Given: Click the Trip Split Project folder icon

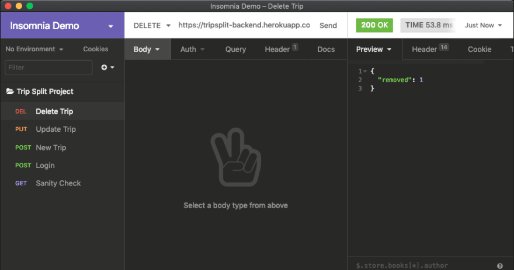Looking at the screenshot, I should click(10, 92).
